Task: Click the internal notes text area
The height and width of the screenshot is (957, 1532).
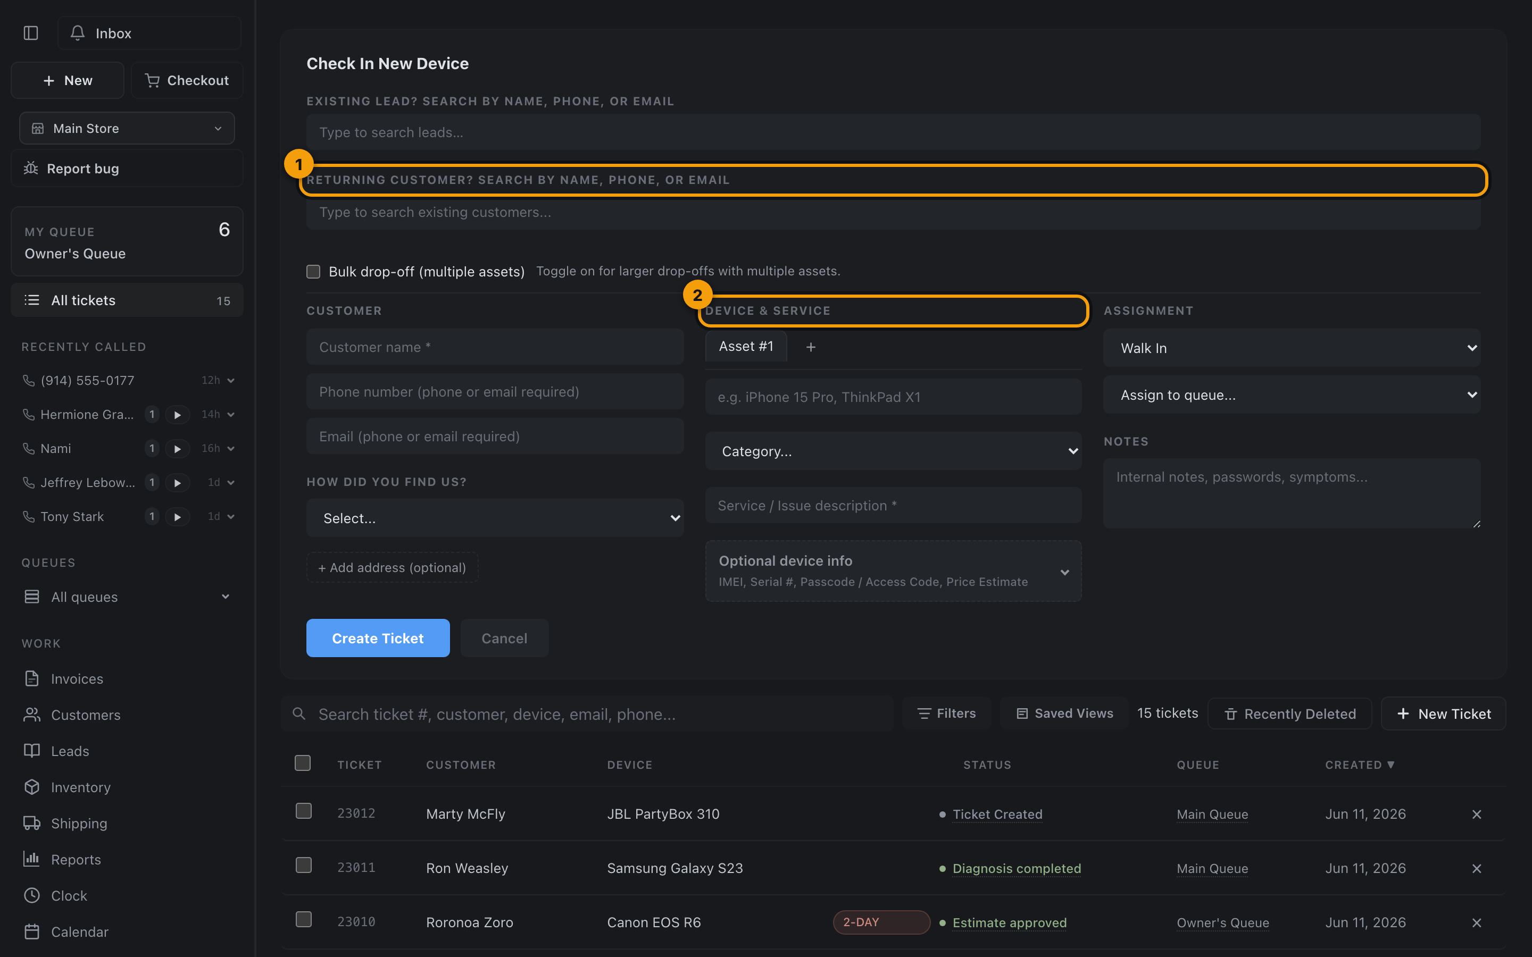Action: tap(1292, 493)
